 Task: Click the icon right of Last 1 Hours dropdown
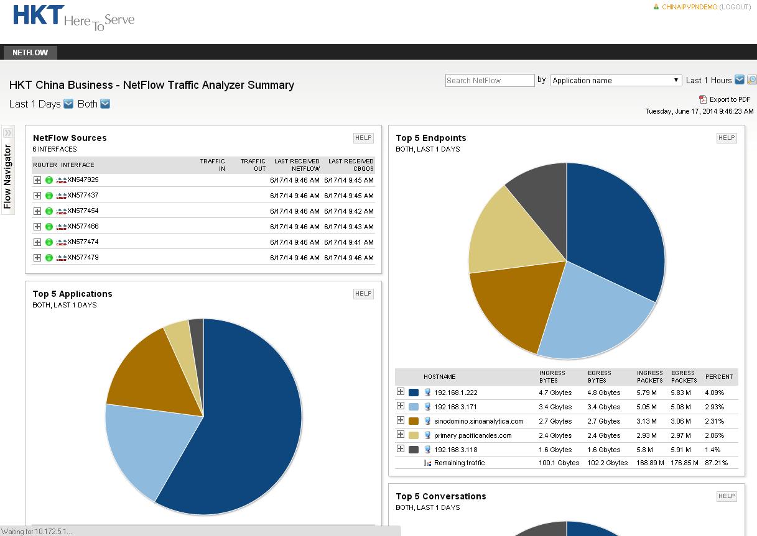tap(752, 79)
